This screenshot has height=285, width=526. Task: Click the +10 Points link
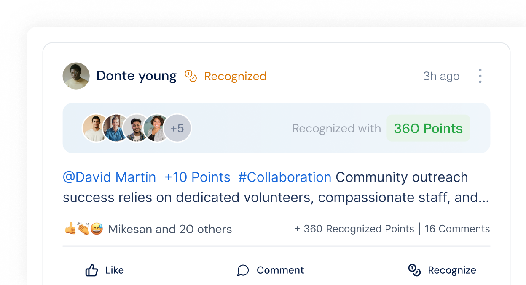click(x=197, y=177)
